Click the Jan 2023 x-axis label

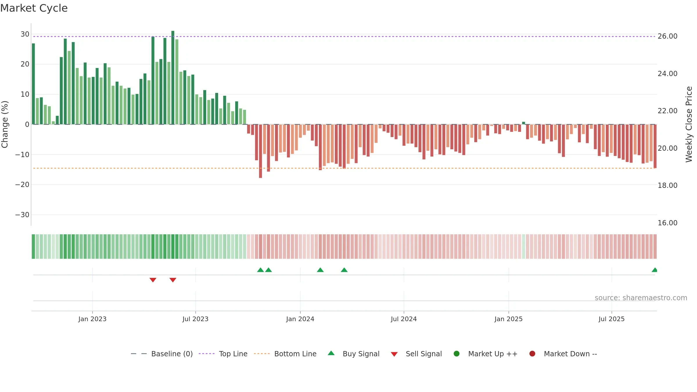(92, 319)
